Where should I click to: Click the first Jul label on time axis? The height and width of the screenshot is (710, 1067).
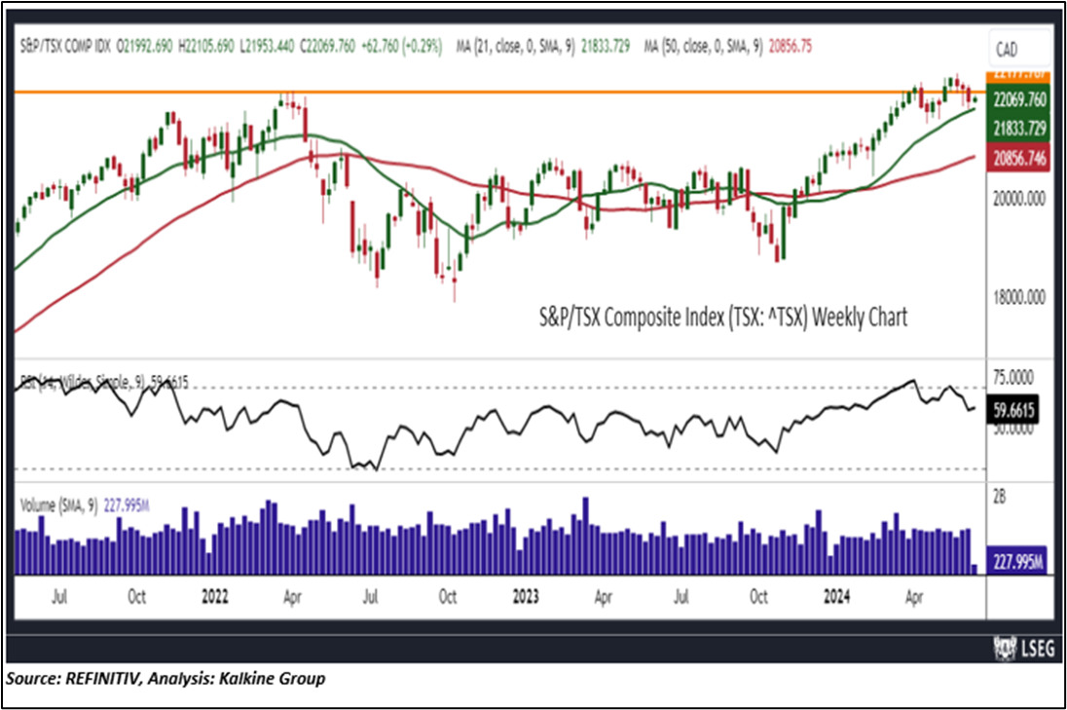(59, 596)
